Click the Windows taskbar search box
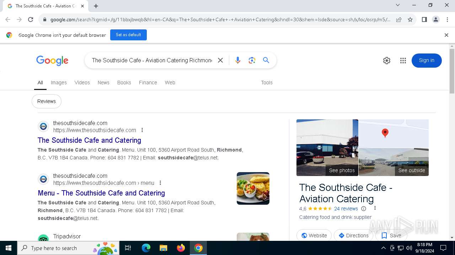Screen dimensions: 455x255 click(x=68, y=248)
